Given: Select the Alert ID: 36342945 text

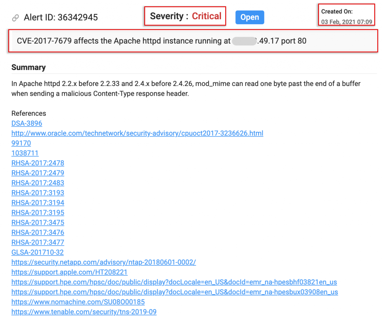Looking at the screenshot, I should [61, 17].
